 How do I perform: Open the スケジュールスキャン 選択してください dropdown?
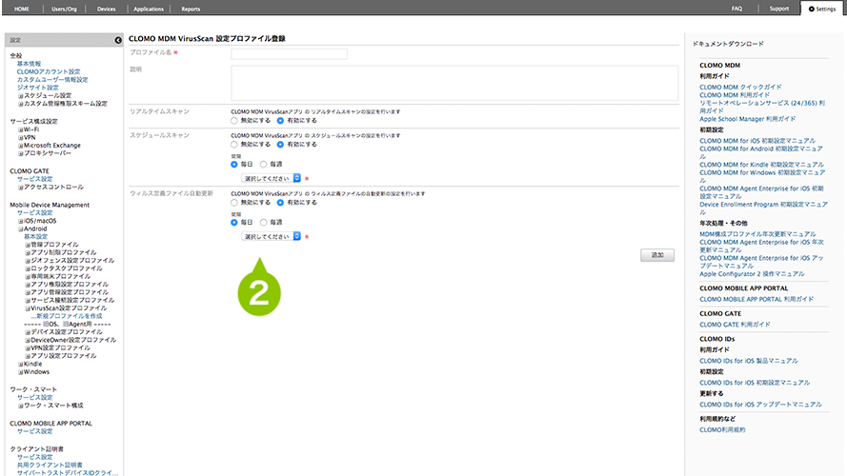tap(271, 178)
